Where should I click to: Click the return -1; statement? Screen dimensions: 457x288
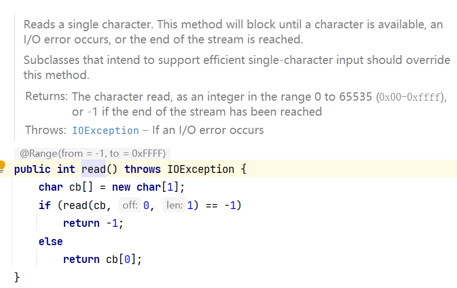click(94, 223)
